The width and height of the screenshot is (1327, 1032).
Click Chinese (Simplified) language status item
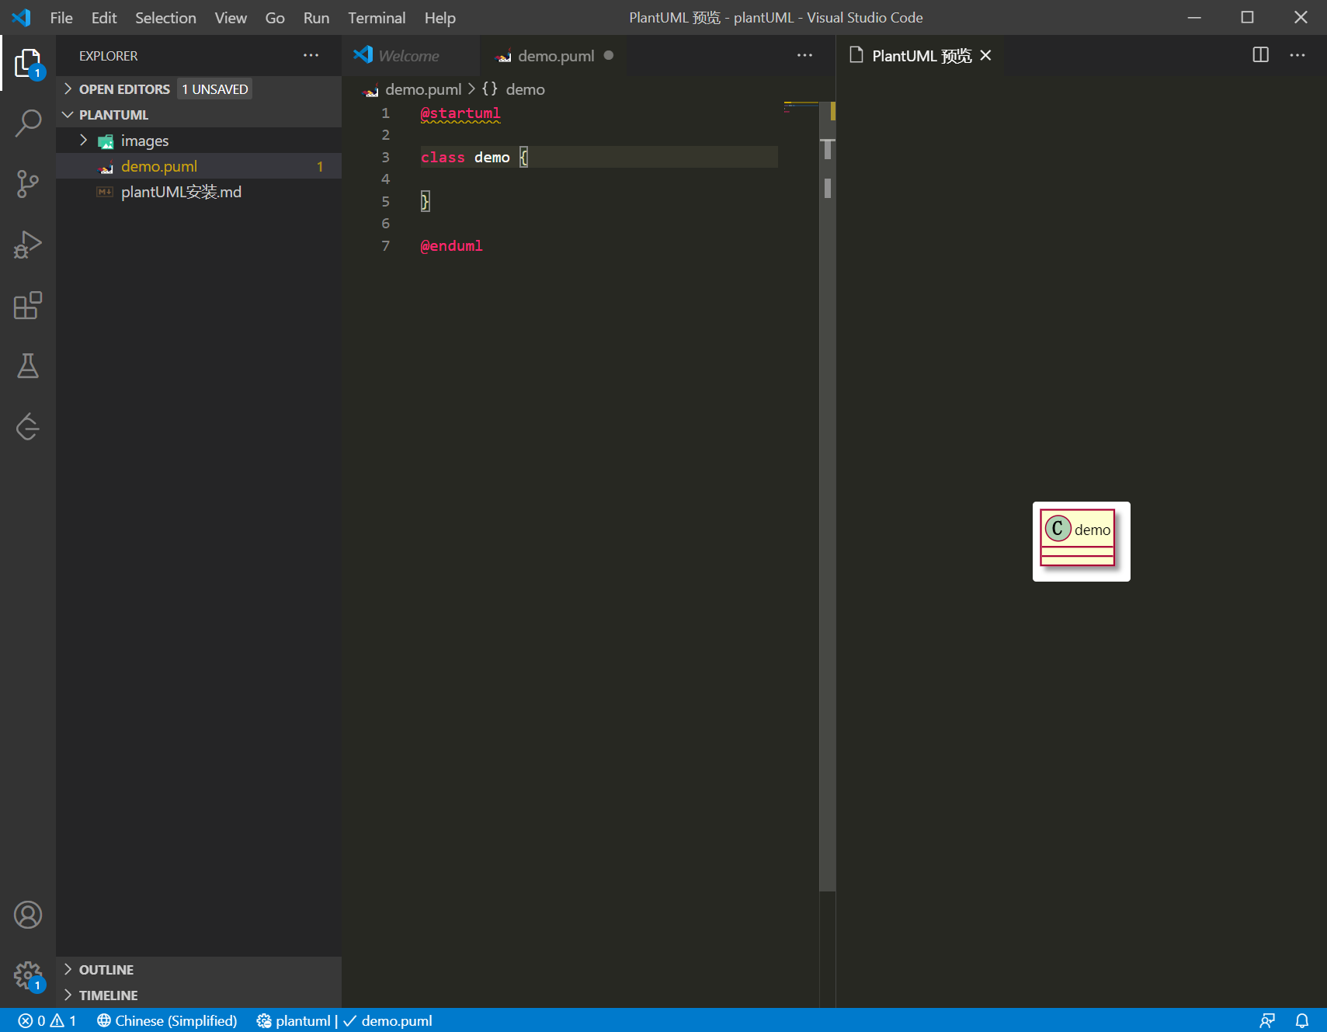[166, 1020]
